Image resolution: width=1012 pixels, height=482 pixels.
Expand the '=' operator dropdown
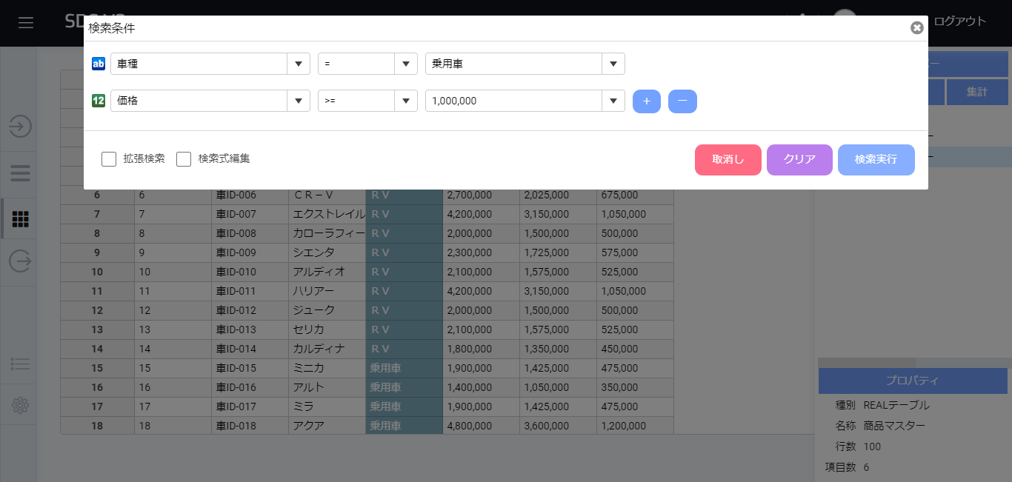click(x=405, y=64)
